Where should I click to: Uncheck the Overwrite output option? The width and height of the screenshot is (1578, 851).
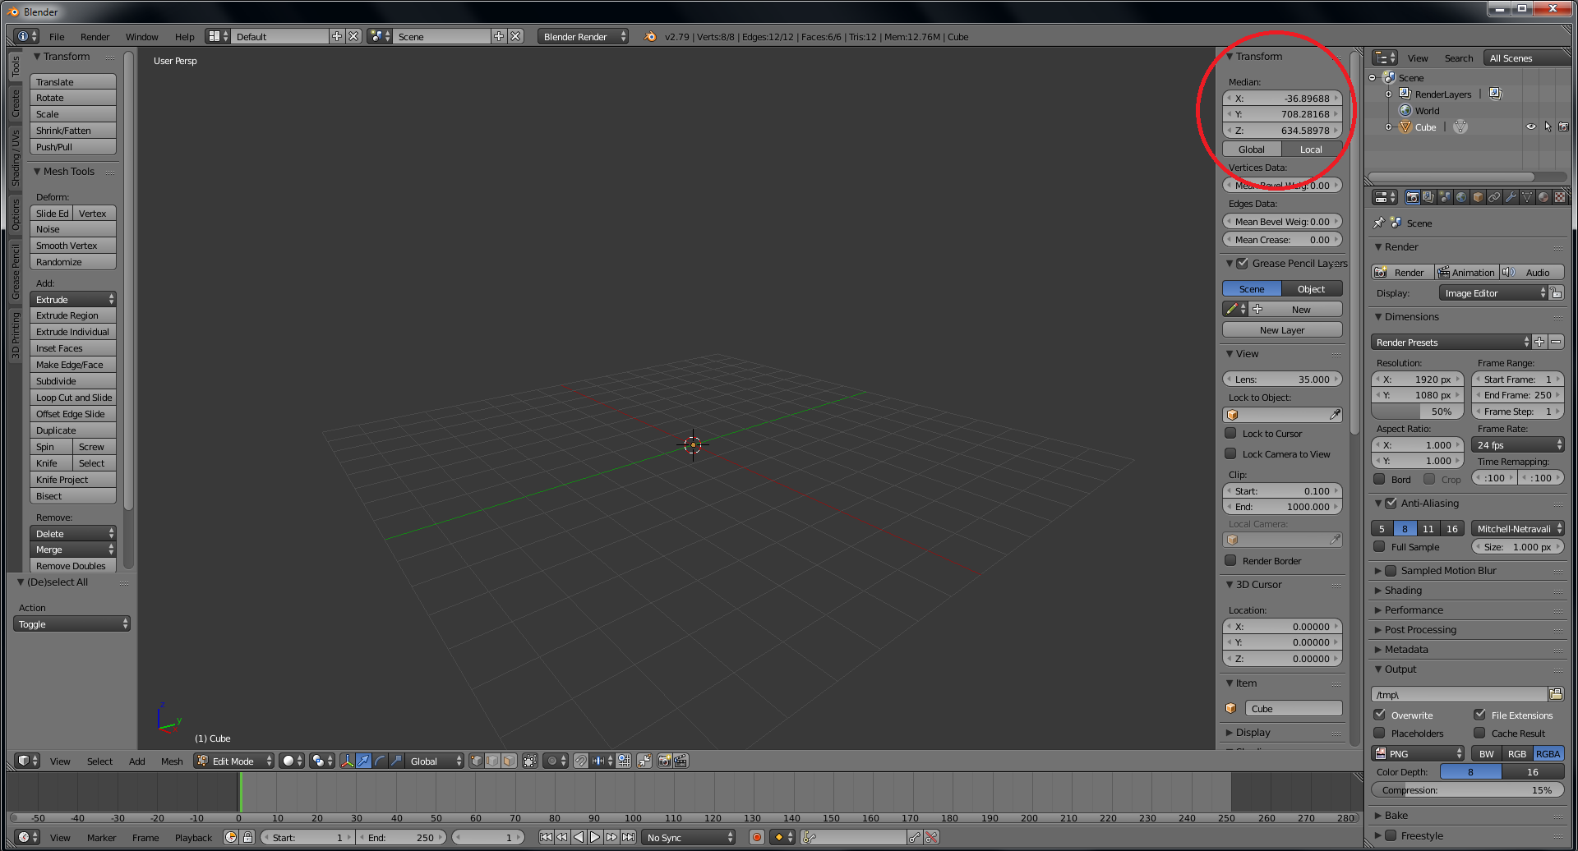1379,715
